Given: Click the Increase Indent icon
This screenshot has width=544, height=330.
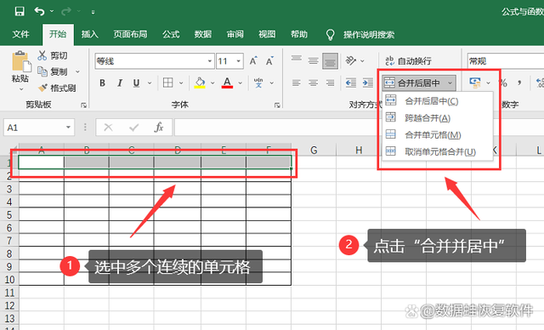Looking at the screenshot, I should (367, 82).
